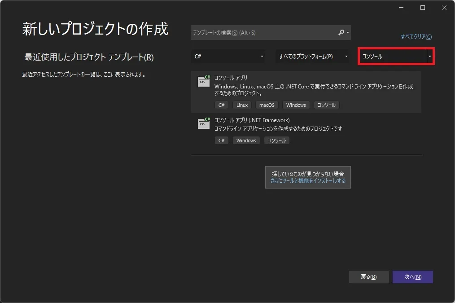Click the コンソール tag on the first template
The width and height of the screenshot is (455, 303).
tap(326, 105)
